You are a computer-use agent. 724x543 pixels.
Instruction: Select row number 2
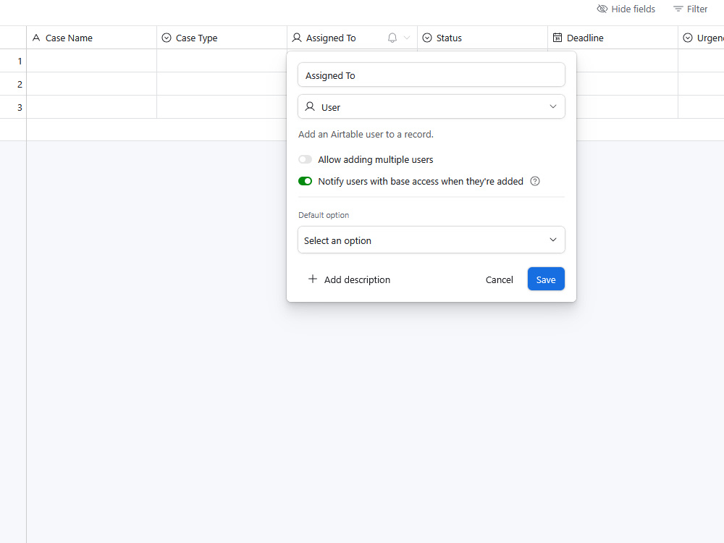[x=20, y=84]
